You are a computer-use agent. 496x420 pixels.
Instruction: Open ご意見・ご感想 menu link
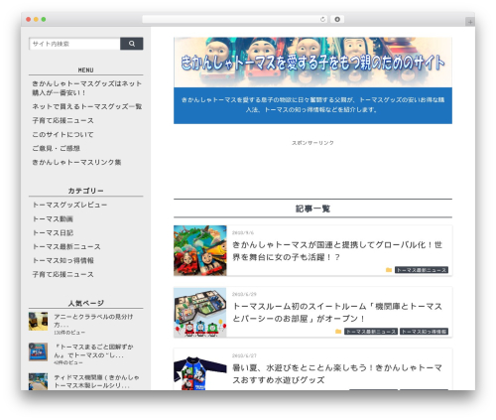click(x=56, y=148)
